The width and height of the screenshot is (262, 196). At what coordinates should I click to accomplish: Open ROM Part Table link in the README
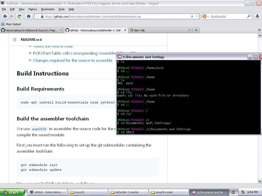tap(84, 53)
